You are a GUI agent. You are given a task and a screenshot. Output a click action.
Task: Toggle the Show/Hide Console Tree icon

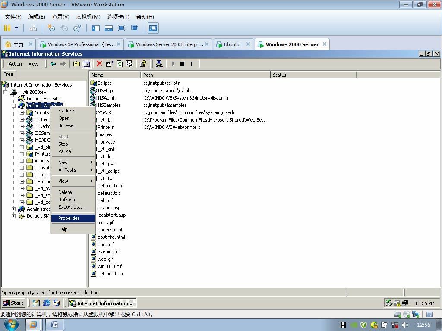pyautogui.click(x=86, y=64)
